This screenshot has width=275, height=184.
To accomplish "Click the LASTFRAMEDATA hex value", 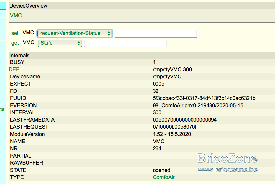I will coord(185,120).
